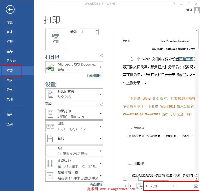Image resolution: width=200 pixels, height=191 pixels.
Task: Click info icon beside 页数 field
Action: click(x=102, y=104)
